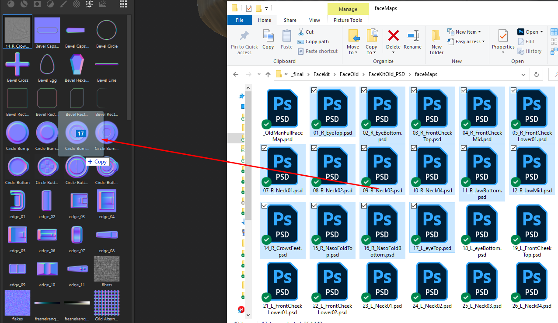Expand the Delete options arrow

[393, 52]
